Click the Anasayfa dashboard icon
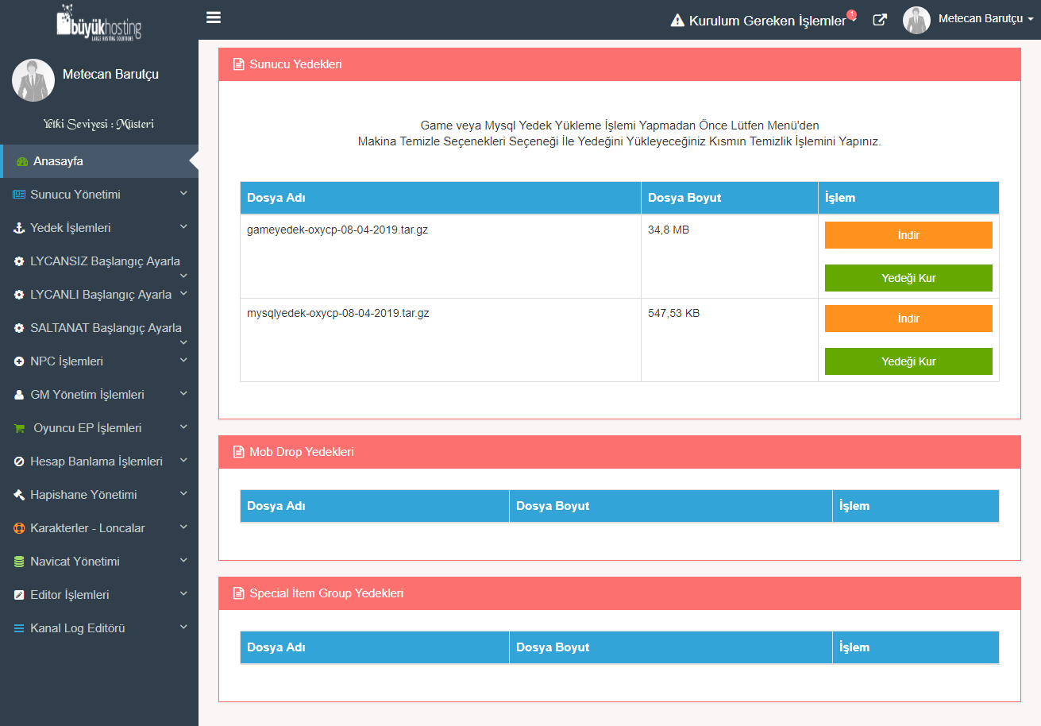The width and height of the screenshot is (1041, 726). click(x=22, y=161)
